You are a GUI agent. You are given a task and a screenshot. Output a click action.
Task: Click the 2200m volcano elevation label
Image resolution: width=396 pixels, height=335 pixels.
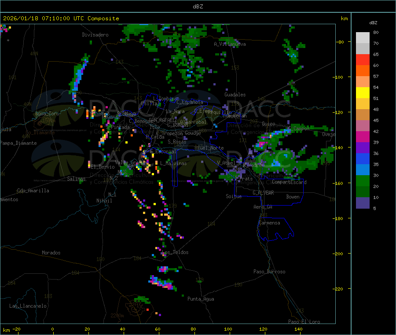point(117,316)
